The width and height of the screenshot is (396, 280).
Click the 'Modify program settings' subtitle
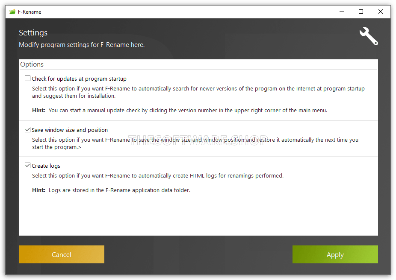(82, 45)
